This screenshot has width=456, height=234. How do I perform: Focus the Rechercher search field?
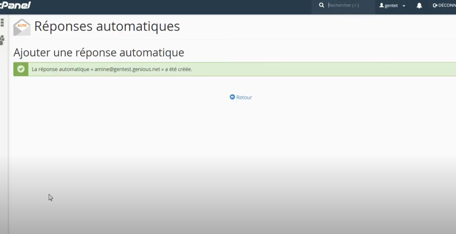350,5
